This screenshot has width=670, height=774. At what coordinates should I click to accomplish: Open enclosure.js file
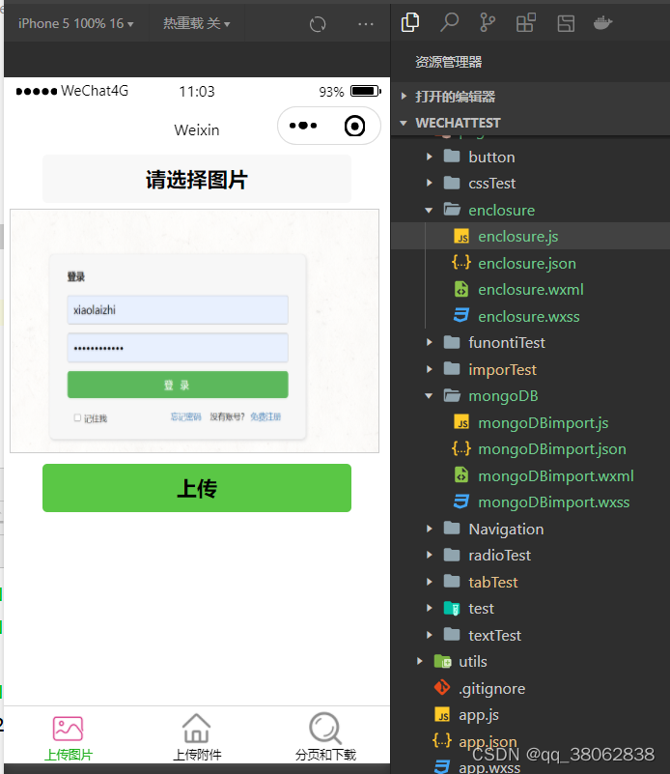[530, 237]
